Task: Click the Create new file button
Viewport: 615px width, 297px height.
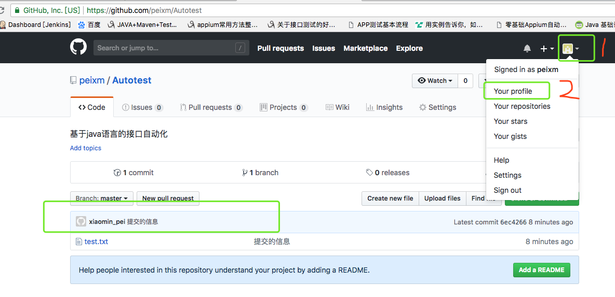Action: pyautogui.click(x=390, y=199)
